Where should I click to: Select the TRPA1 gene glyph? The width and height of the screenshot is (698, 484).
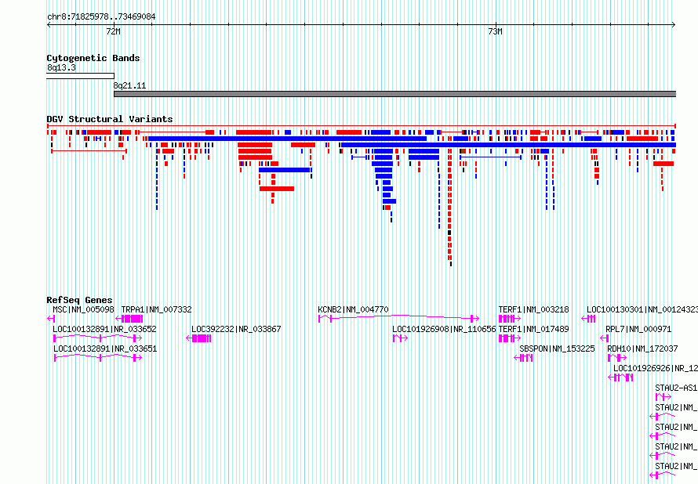tap(129, 319)
